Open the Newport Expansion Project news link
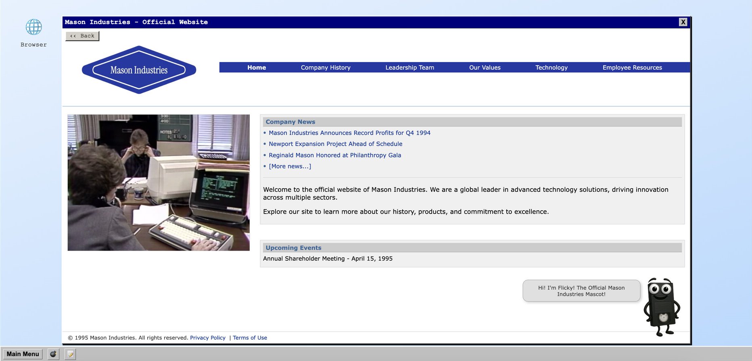Screen dimensions: 752x361 335,144
